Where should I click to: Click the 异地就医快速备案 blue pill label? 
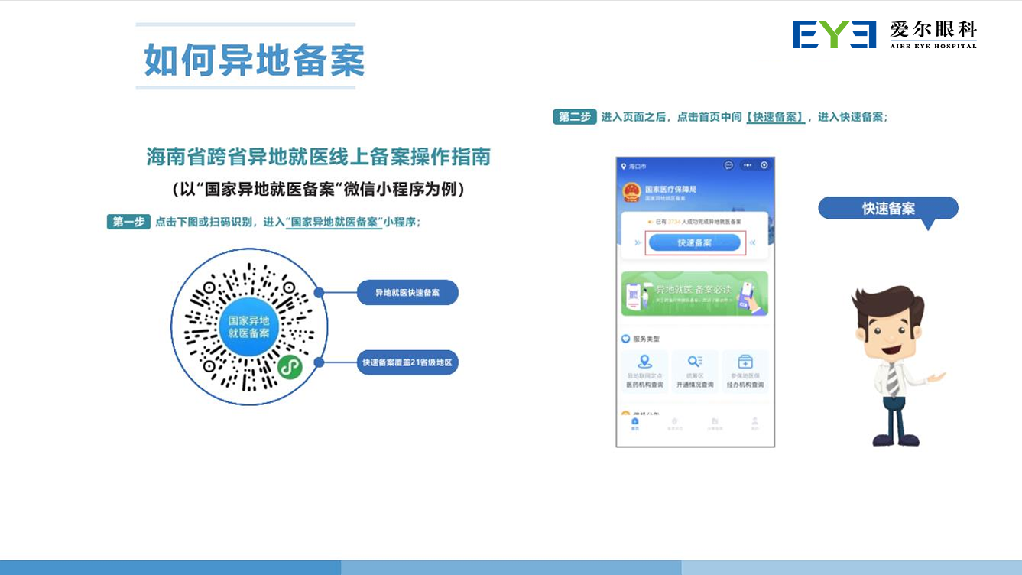pos(407,293)
